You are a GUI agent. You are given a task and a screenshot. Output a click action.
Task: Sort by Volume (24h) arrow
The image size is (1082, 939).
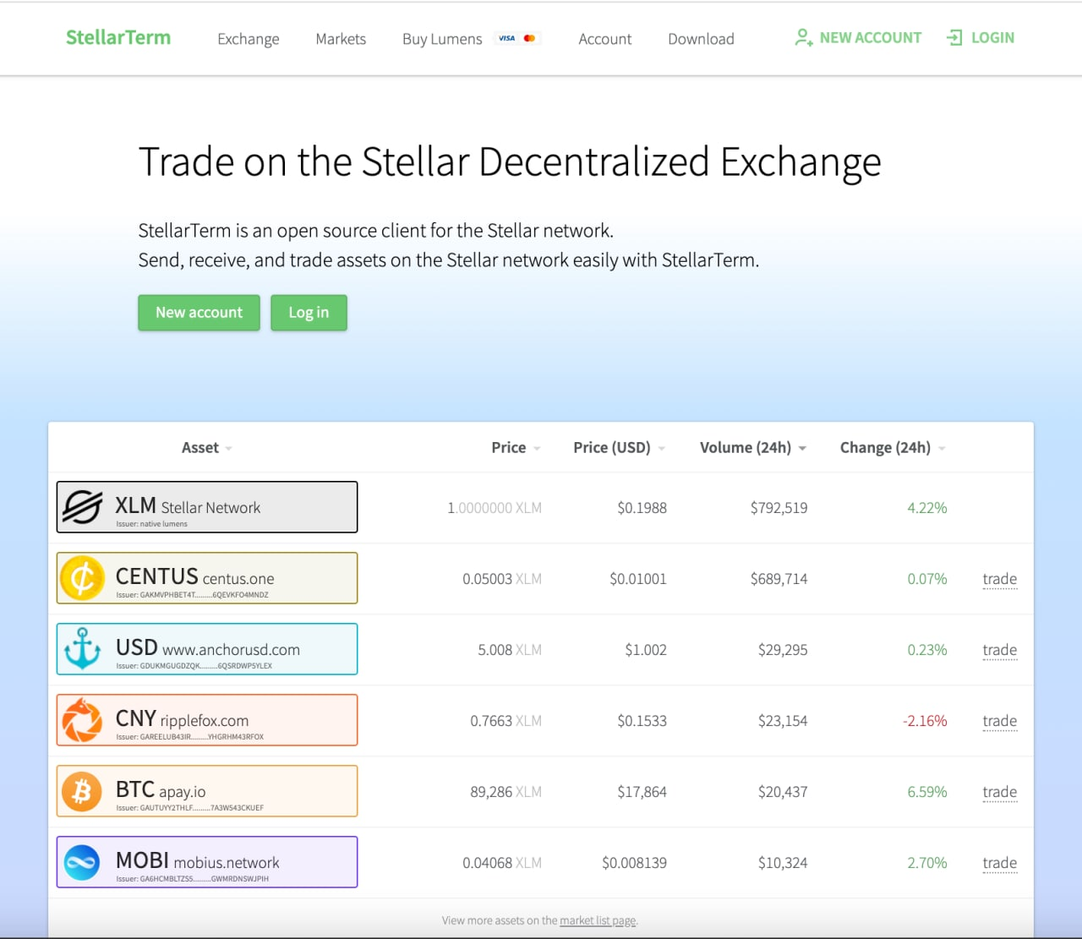(802, 449)
